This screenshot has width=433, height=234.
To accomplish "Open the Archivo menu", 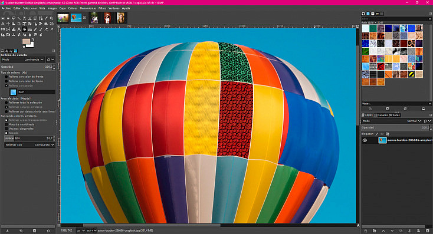I will pyautogui.click(x=6, y=8).
